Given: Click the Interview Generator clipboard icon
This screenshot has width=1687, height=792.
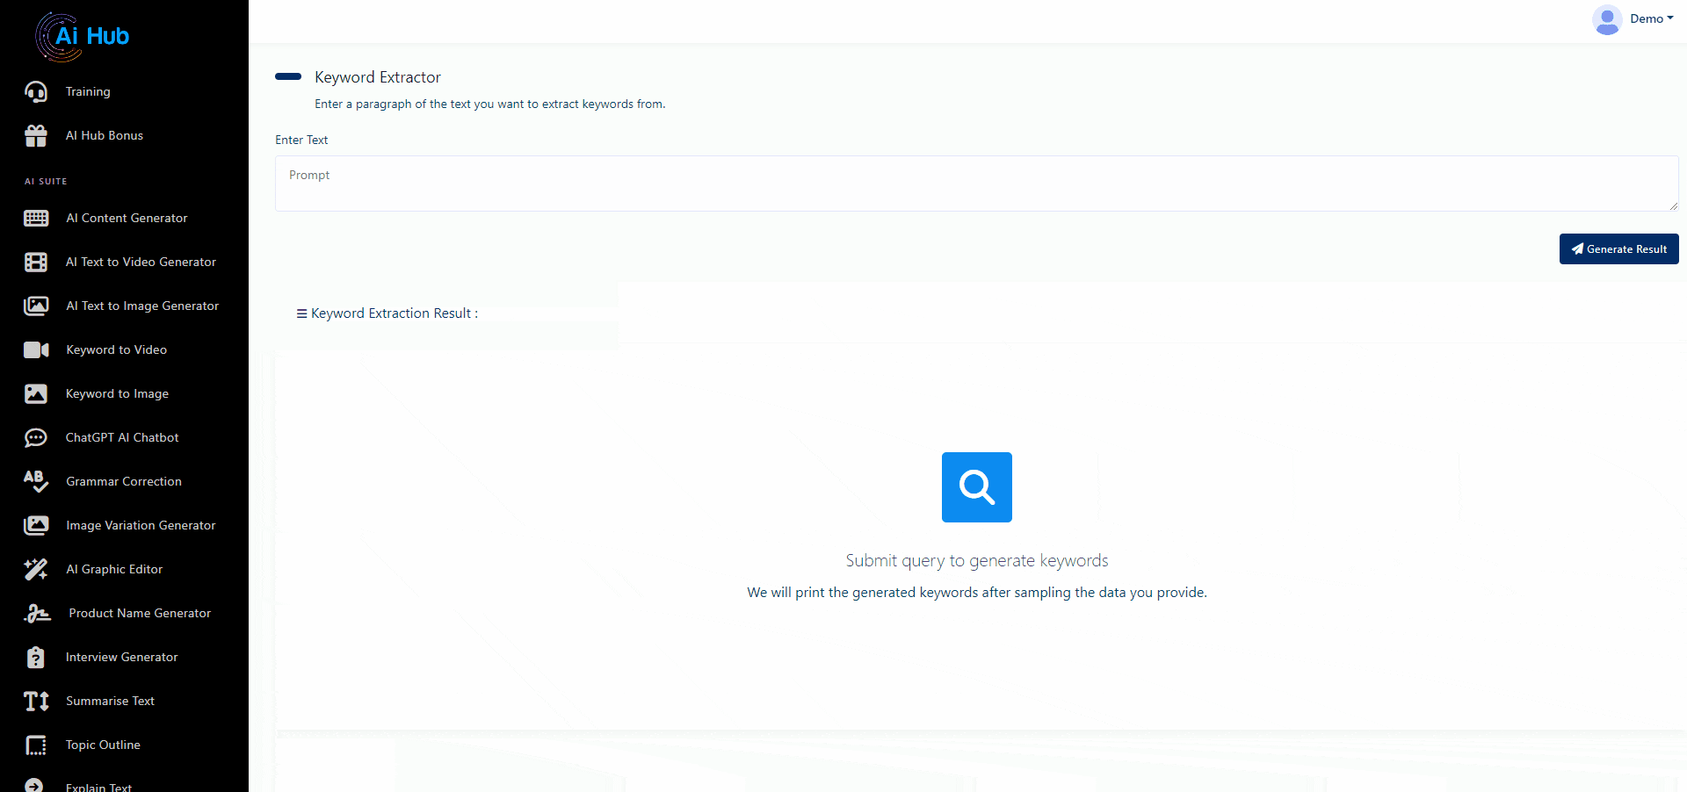Looking at the screenshot, I should pyautogui.click(x=36, y=658).
